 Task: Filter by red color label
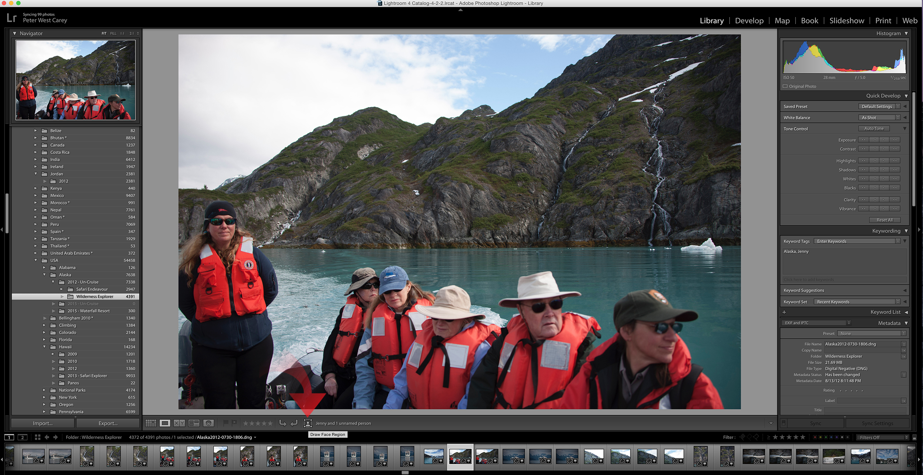pyautogui.click(x=815, y=437)
